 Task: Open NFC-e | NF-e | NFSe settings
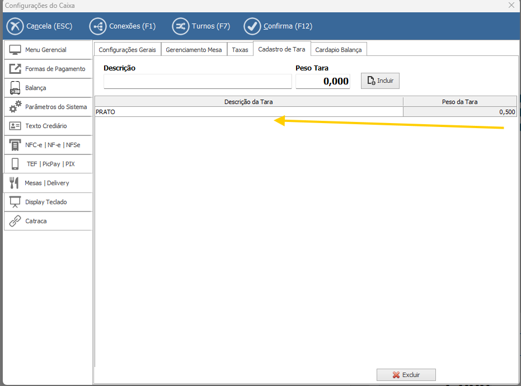click(x=48, y=145)
